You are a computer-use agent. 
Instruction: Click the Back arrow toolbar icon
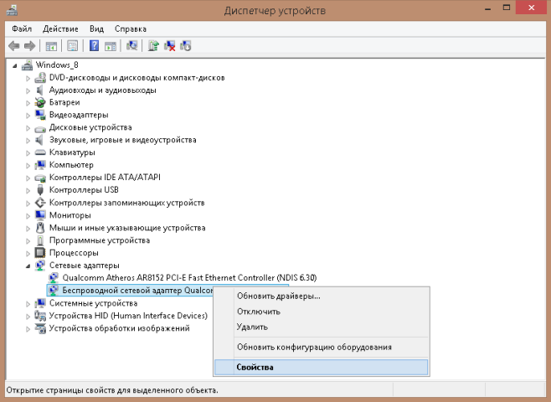tap(13, 46)
